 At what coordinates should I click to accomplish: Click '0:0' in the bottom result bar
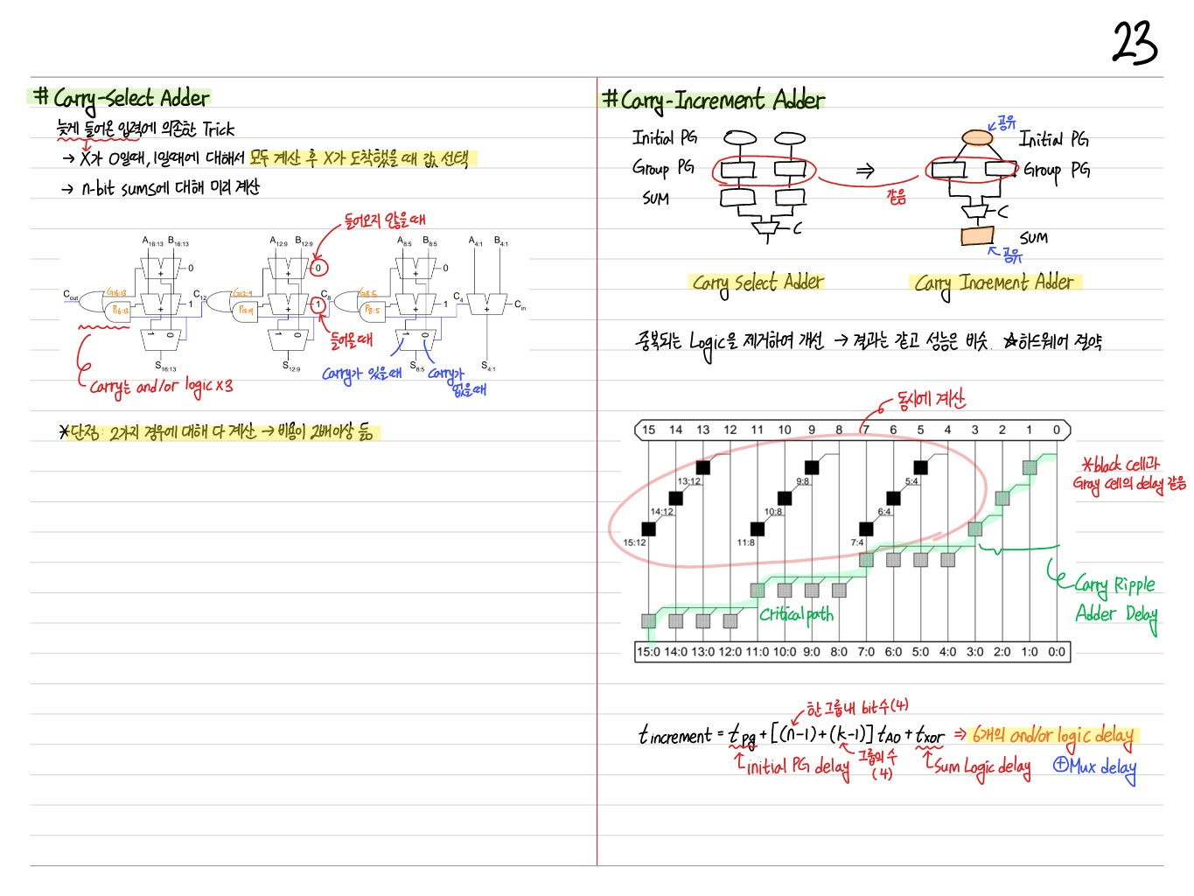[x=1057, y=652]
